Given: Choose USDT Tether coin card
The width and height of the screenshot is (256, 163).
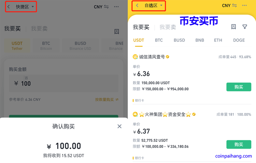Looking at the screenshot, I should pos(17,46).
